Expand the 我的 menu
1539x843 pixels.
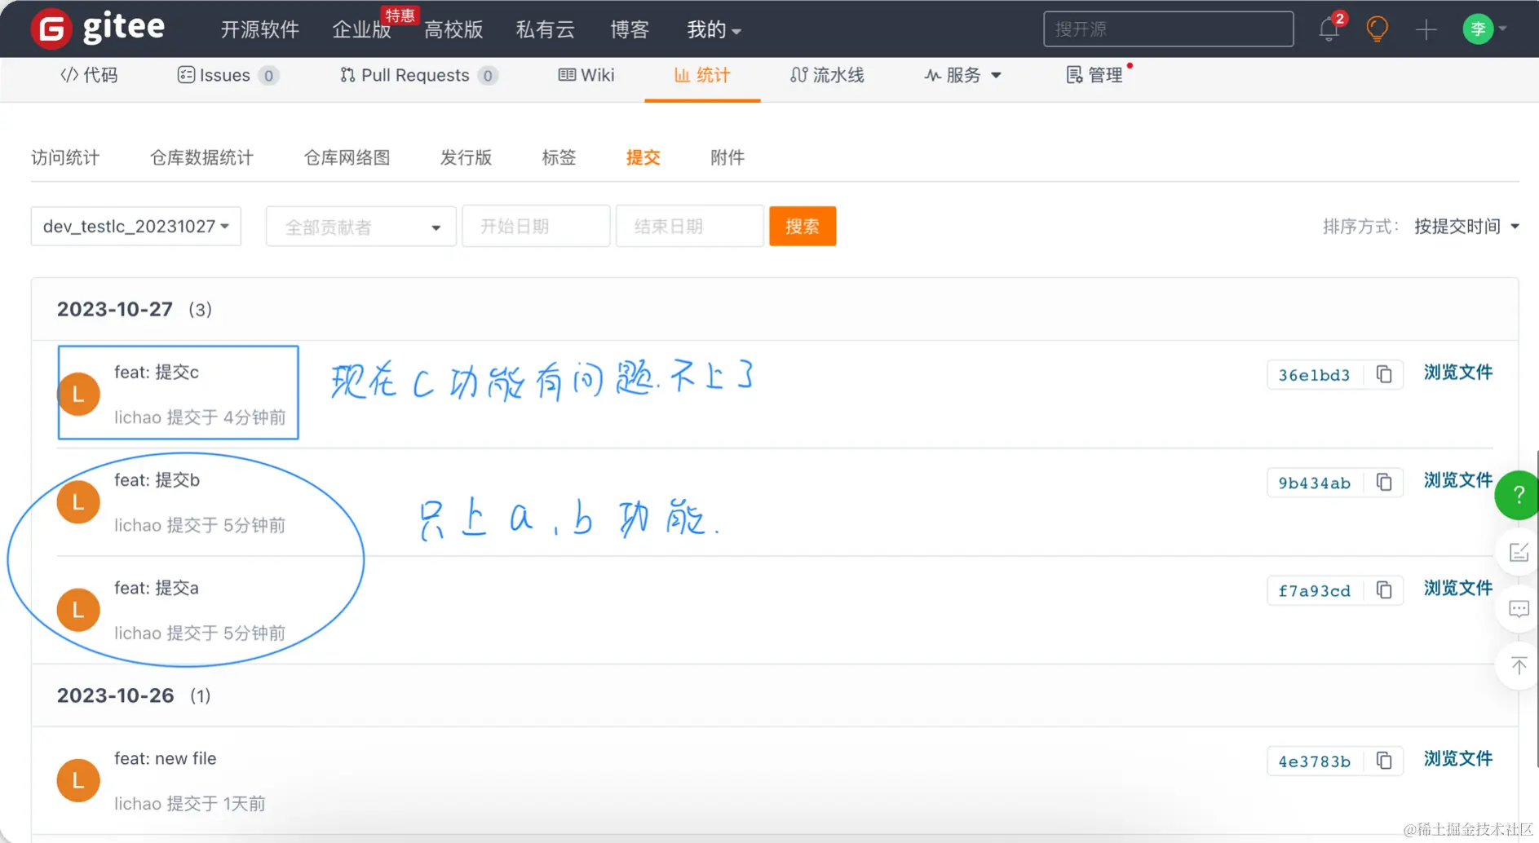(x=714, y=30)
